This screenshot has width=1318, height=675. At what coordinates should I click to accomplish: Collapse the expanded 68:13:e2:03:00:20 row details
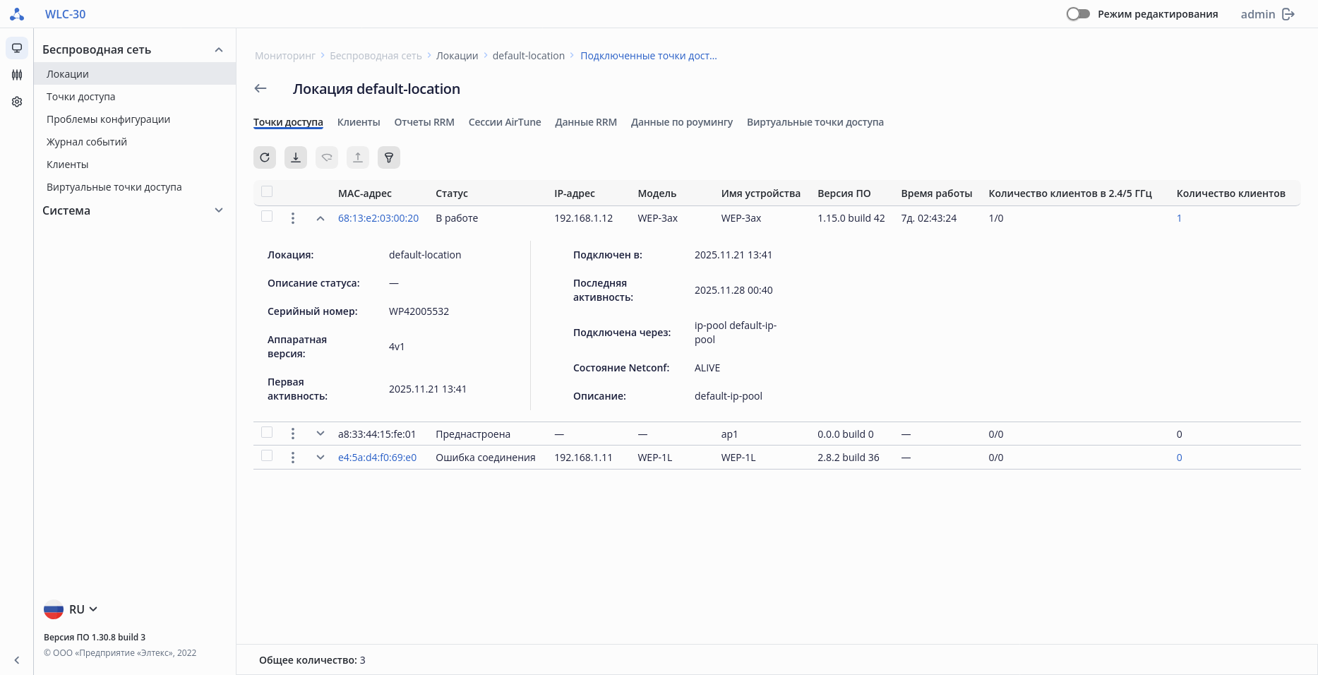click(x=320, y=218)
